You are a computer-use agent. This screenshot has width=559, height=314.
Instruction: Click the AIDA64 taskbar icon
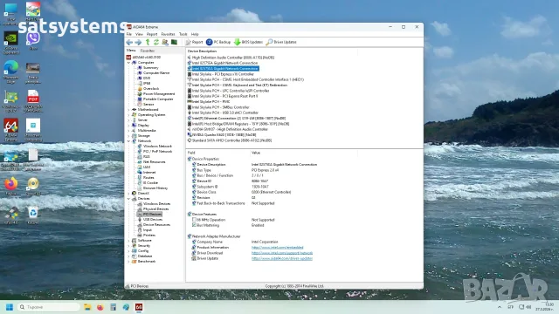(x=139, y=307)
